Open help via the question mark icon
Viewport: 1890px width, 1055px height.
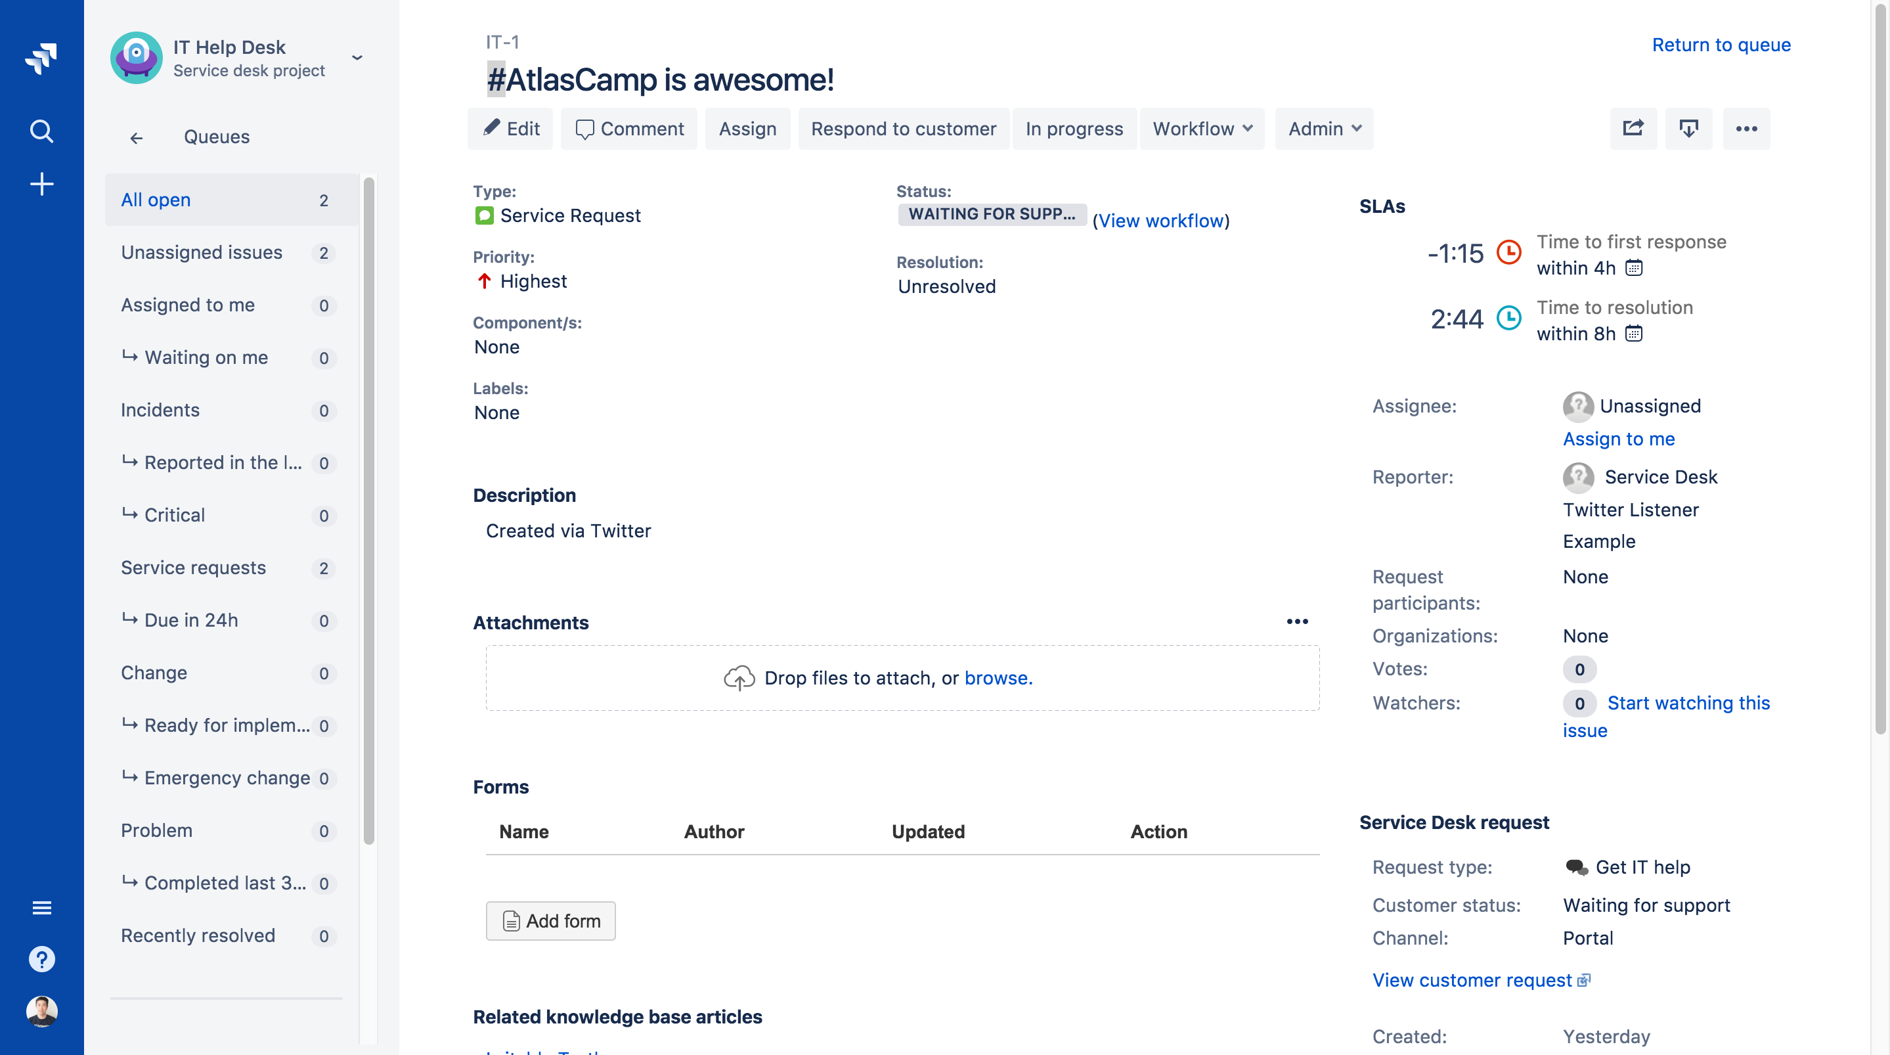(x=42, y=958)
